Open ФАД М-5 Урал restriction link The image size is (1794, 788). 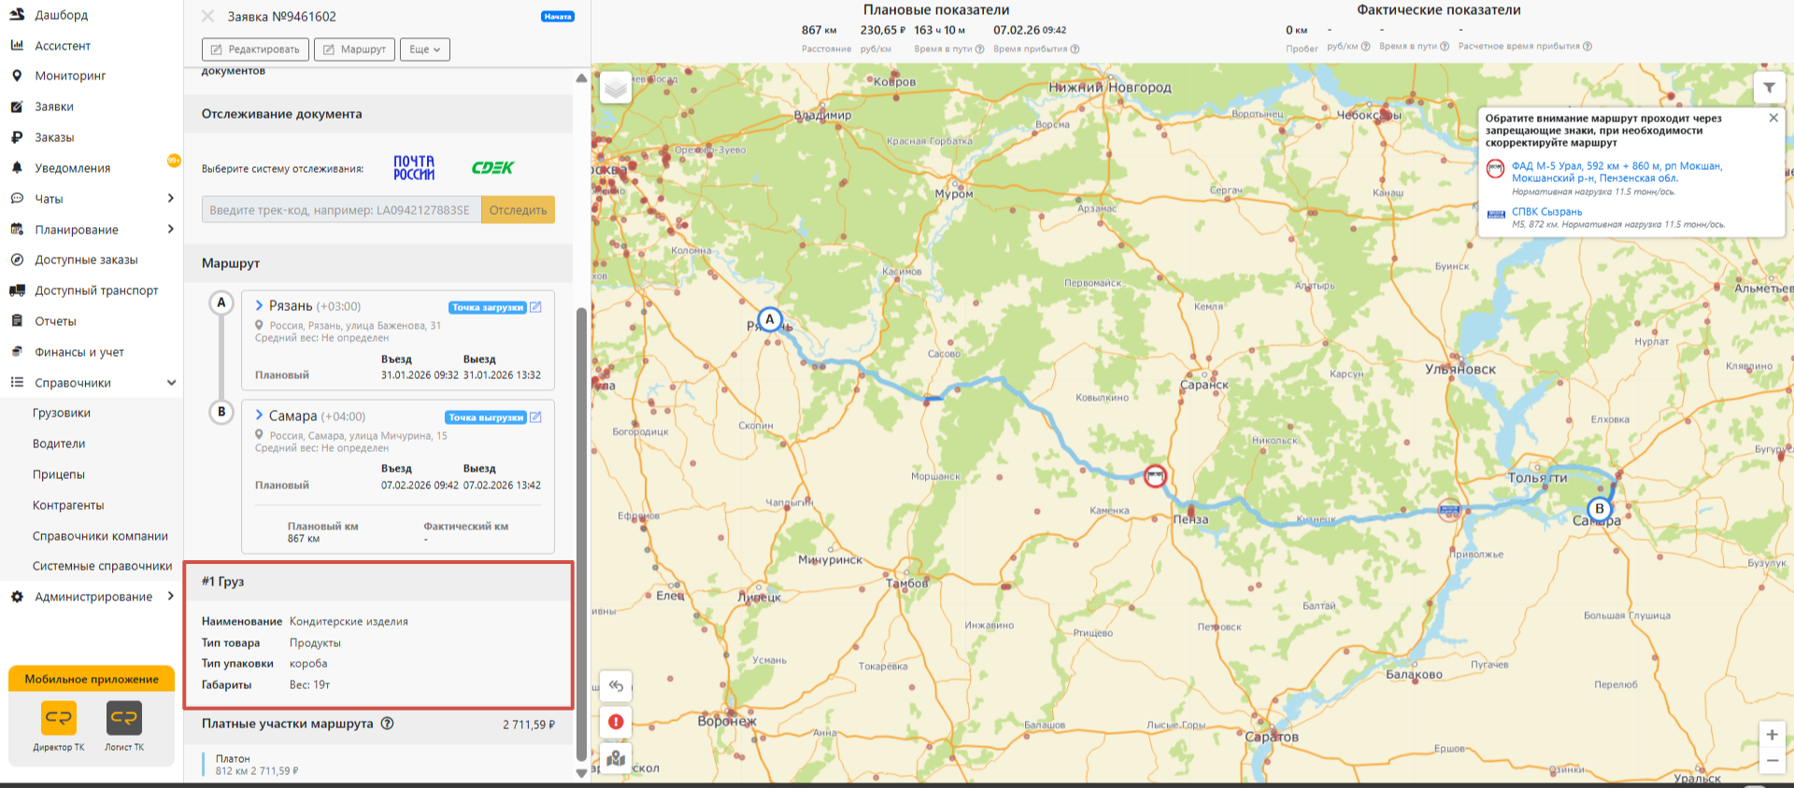(1616, 172)
